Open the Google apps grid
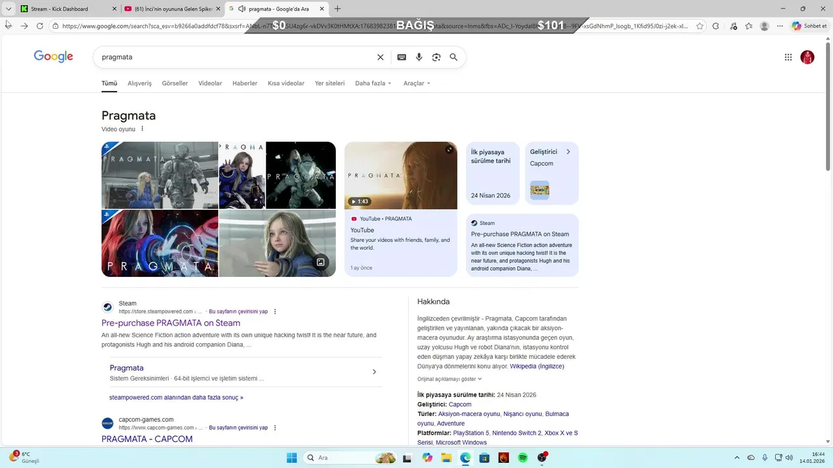 [x=788, y=57]
